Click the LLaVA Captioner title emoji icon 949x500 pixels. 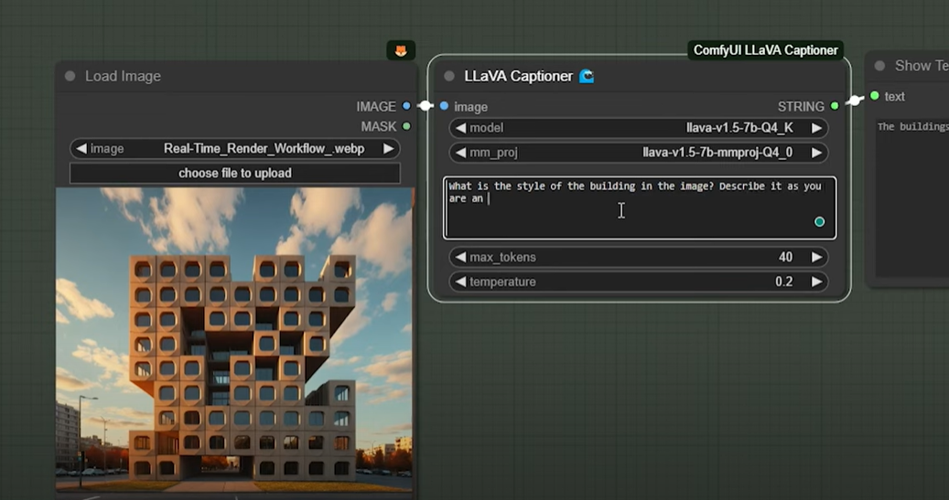pos(587,76)
